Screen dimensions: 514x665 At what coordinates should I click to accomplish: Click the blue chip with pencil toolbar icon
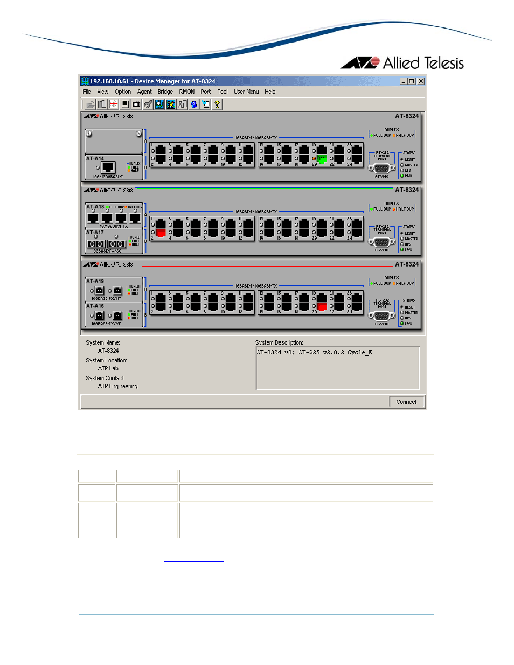pyautogui.click(x=171, y=104)
